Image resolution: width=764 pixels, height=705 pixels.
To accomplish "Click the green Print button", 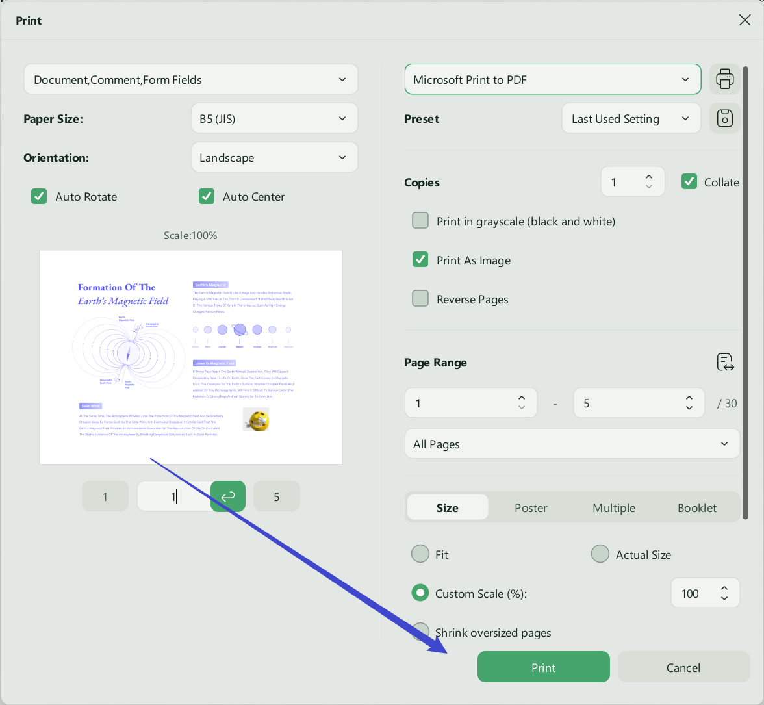I will pos(543,667).
